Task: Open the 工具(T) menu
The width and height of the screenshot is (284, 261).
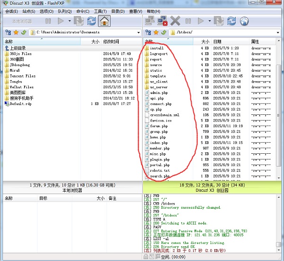Action: click(x=100, y=11)
